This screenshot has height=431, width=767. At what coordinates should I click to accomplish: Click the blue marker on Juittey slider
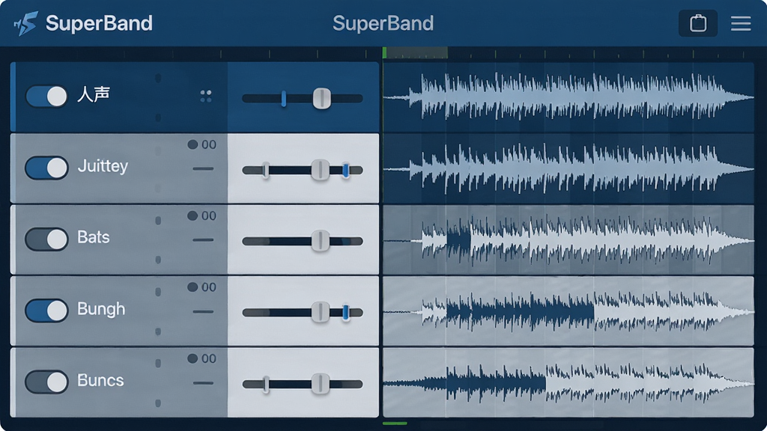(346, 171)
